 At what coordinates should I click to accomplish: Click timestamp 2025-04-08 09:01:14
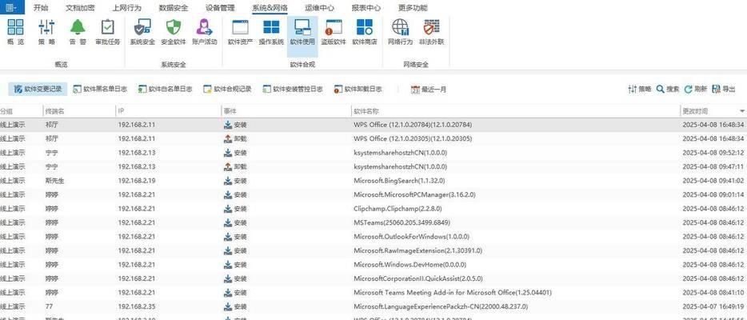click(x=713, y=194)
